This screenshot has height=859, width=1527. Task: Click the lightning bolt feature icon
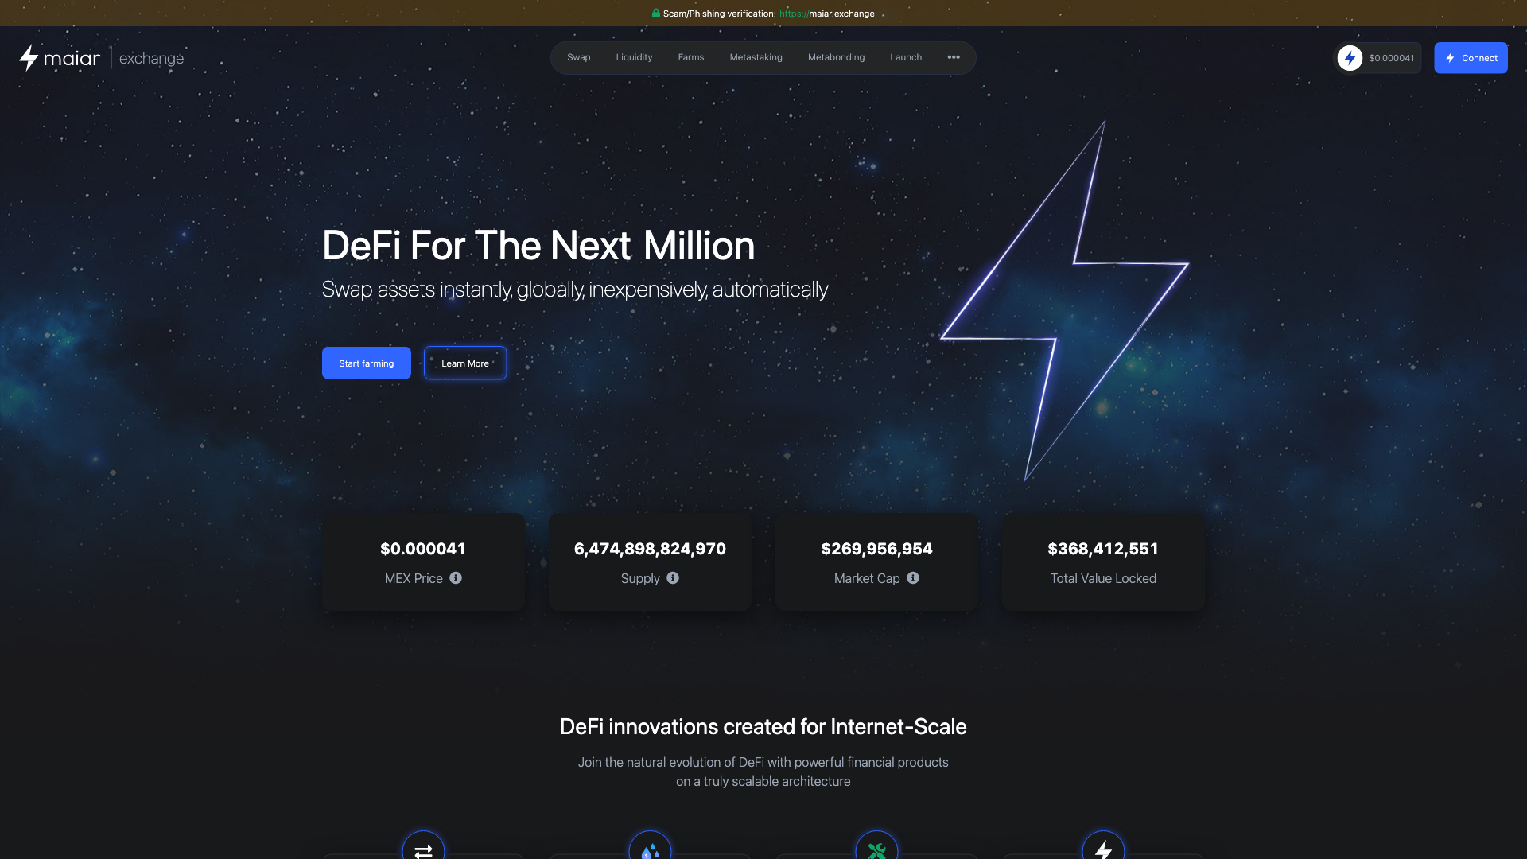[1103, 848]
